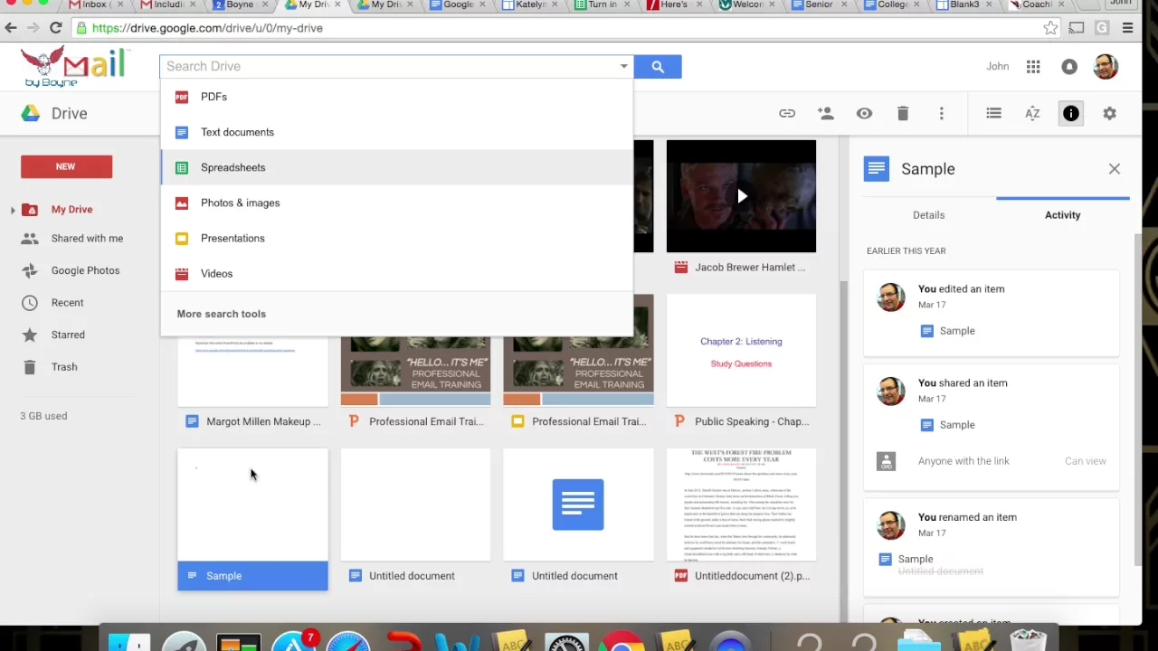Select the Sample document tile

[x=252, y=519]
